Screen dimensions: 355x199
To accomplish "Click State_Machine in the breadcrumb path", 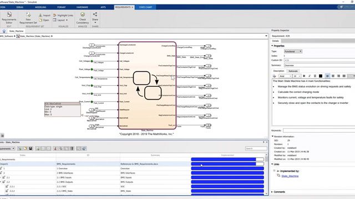I will [35, 36].
